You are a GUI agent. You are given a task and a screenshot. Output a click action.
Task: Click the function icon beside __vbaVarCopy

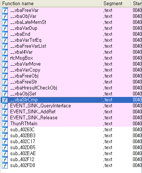5,70
